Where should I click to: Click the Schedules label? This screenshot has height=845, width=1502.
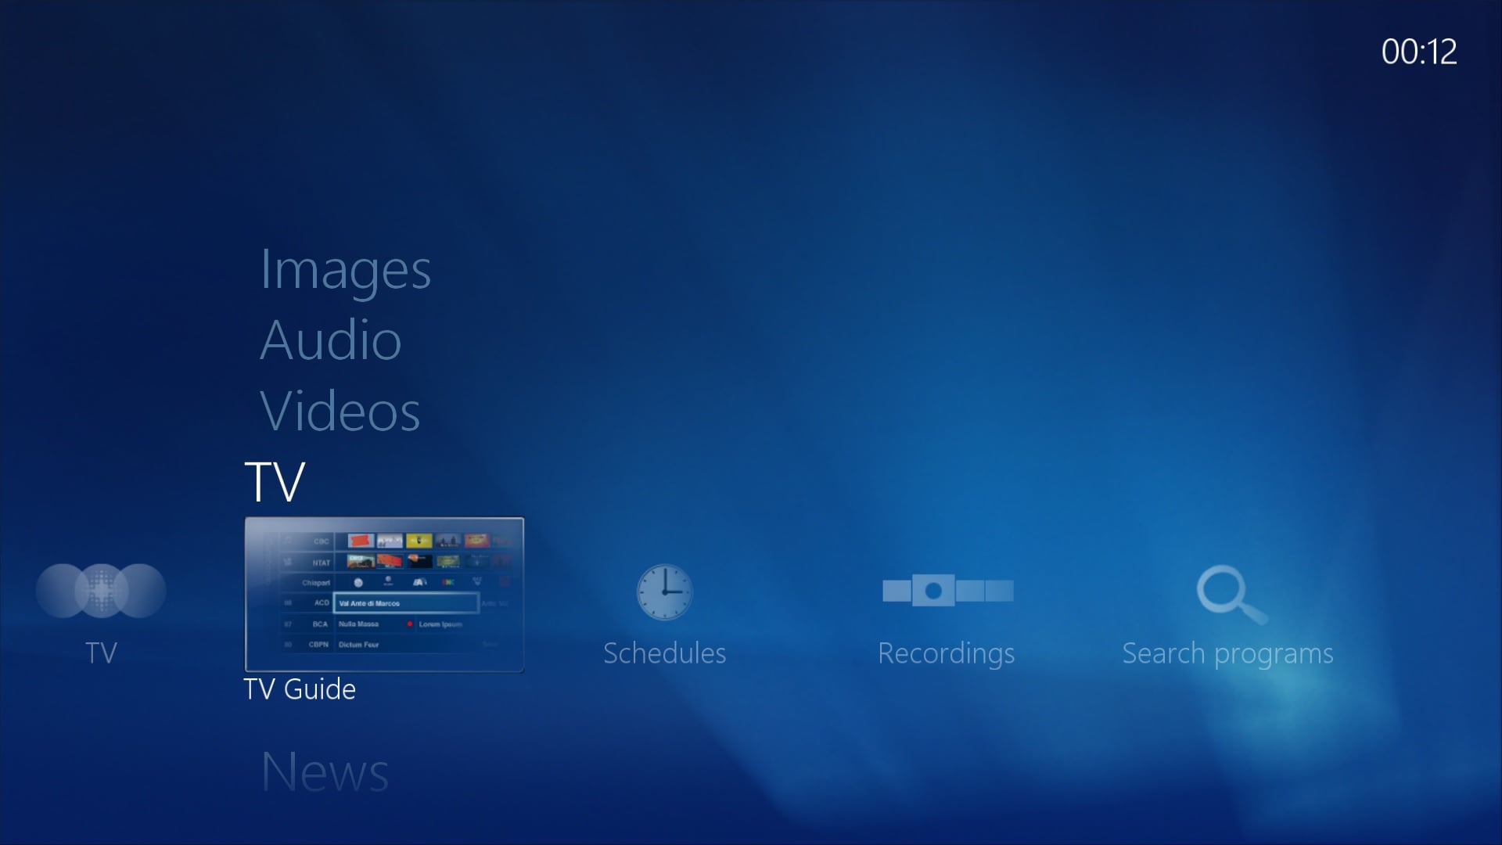pyautogui.click(x=664, y=653)
